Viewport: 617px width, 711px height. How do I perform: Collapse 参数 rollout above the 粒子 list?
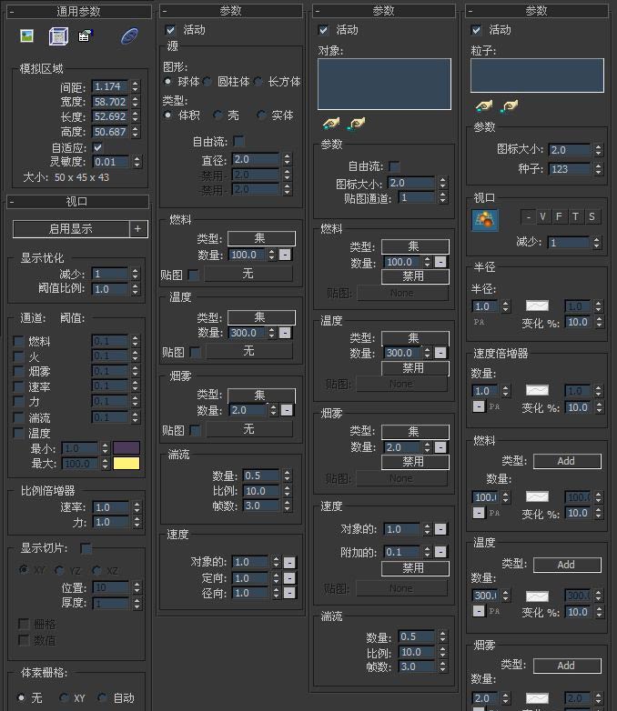point(536,11)
